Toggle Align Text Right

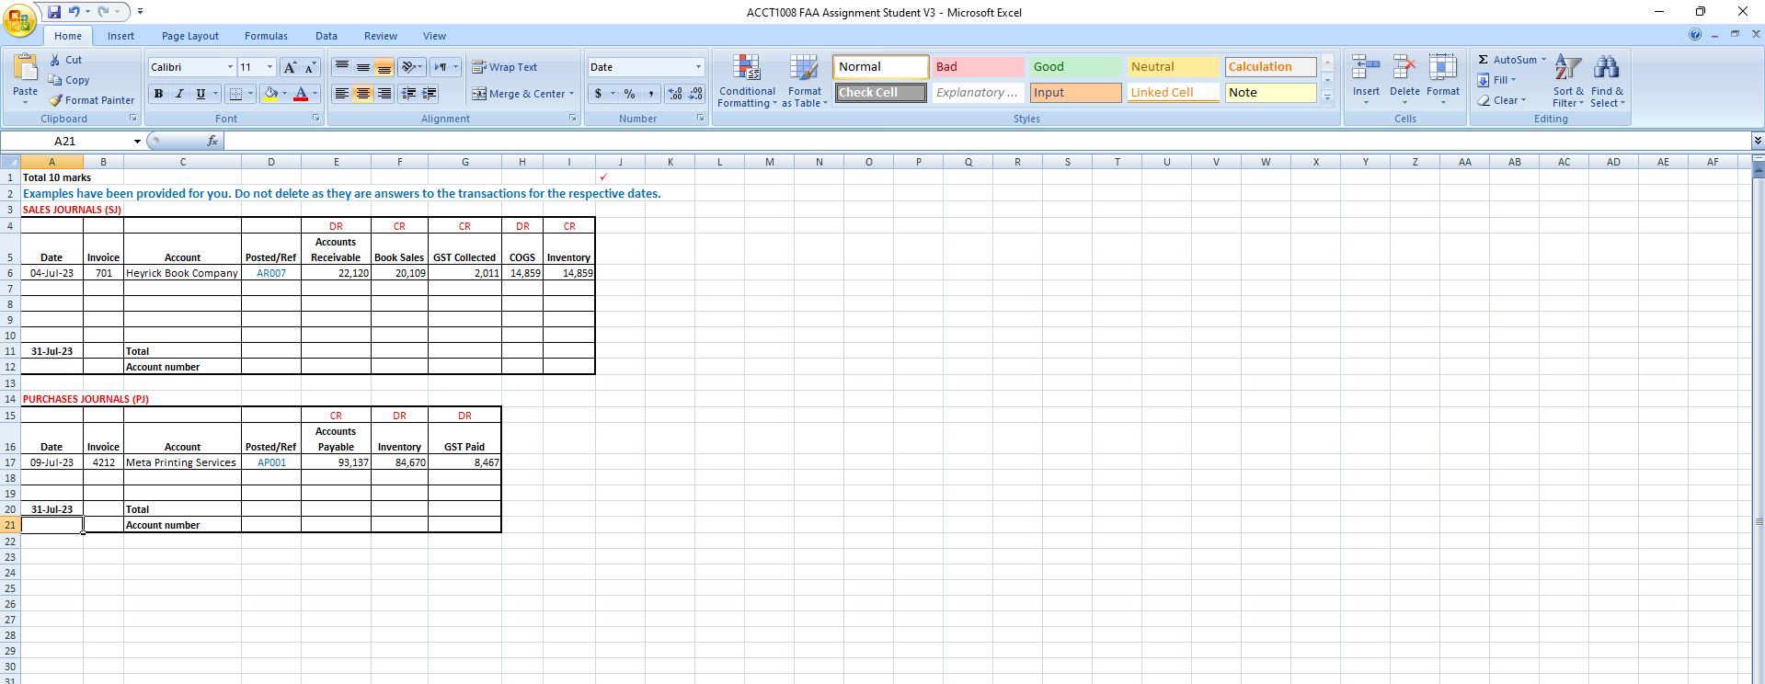click(x=384, y=94)
